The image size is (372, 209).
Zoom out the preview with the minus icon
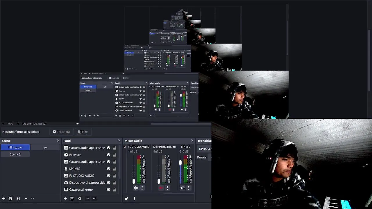tap(3, 124)
